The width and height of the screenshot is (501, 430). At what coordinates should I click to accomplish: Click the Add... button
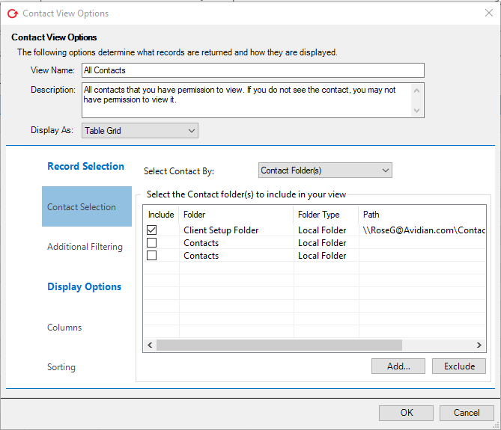click(x=398, y=366)
